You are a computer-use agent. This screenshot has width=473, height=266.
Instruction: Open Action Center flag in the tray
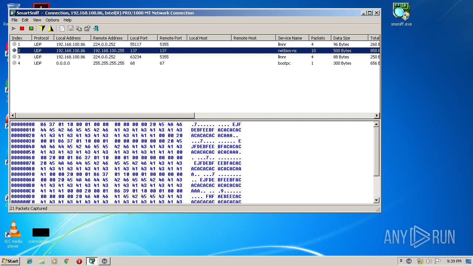438,261
